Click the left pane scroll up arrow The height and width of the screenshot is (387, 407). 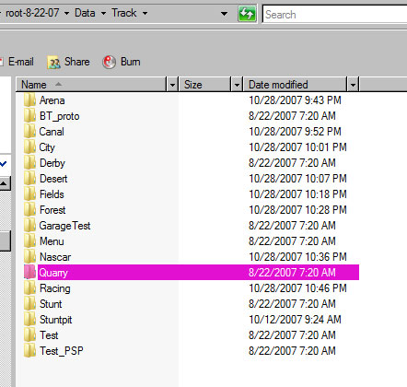[4, 183]
